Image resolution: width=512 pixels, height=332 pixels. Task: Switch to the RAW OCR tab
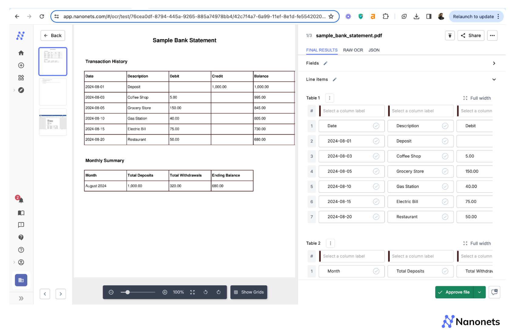(x=353, y=50)
